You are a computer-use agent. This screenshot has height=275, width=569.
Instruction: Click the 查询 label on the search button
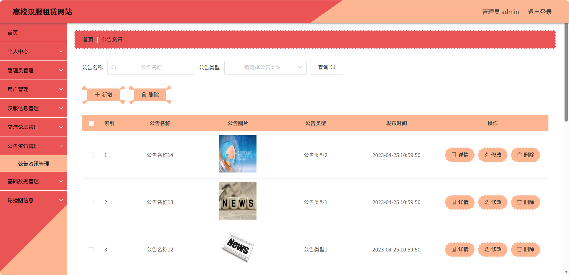click(323, 67)
